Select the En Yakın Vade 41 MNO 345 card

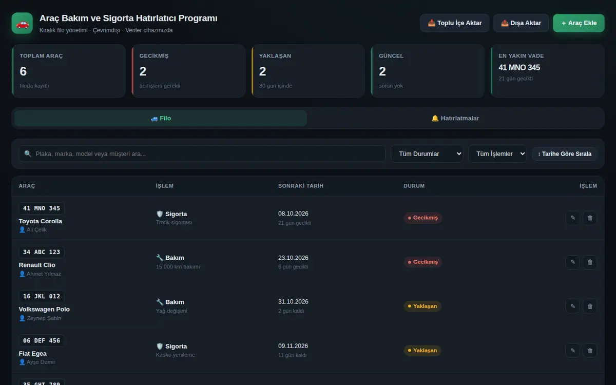tap(548, 71)
